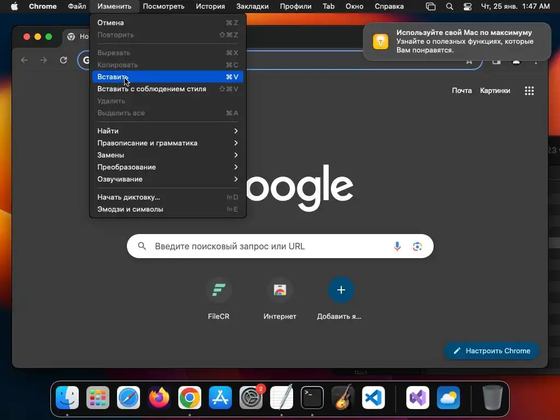Close the open Изменить menu title

(x=114, y=7)
